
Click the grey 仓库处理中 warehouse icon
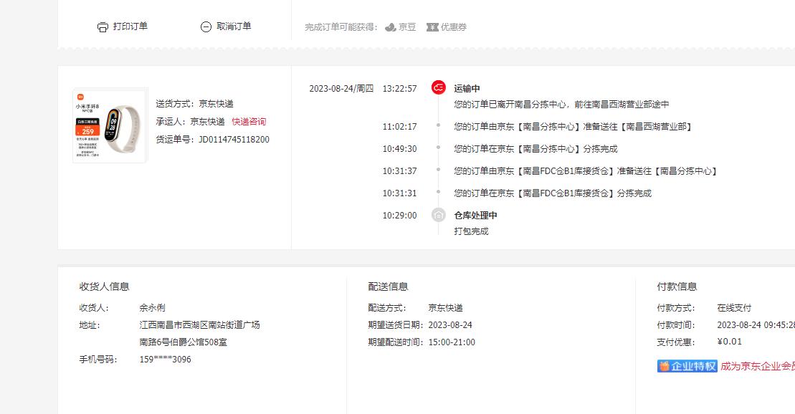[439, 215]
